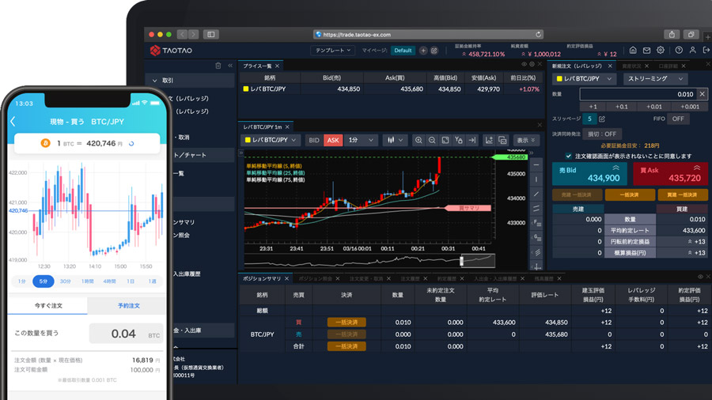Uncheck the order confirmation agreement checkbox
Viewport: 712px width, 400px height.
tap(568, 156)
